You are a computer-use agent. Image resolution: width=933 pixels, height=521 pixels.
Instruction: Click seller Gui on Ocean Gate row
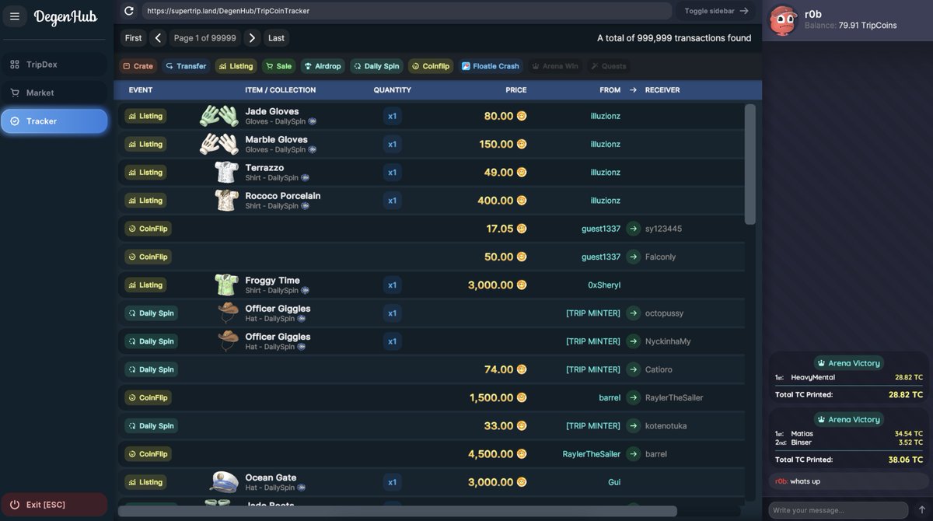click(x=614, y=482)
